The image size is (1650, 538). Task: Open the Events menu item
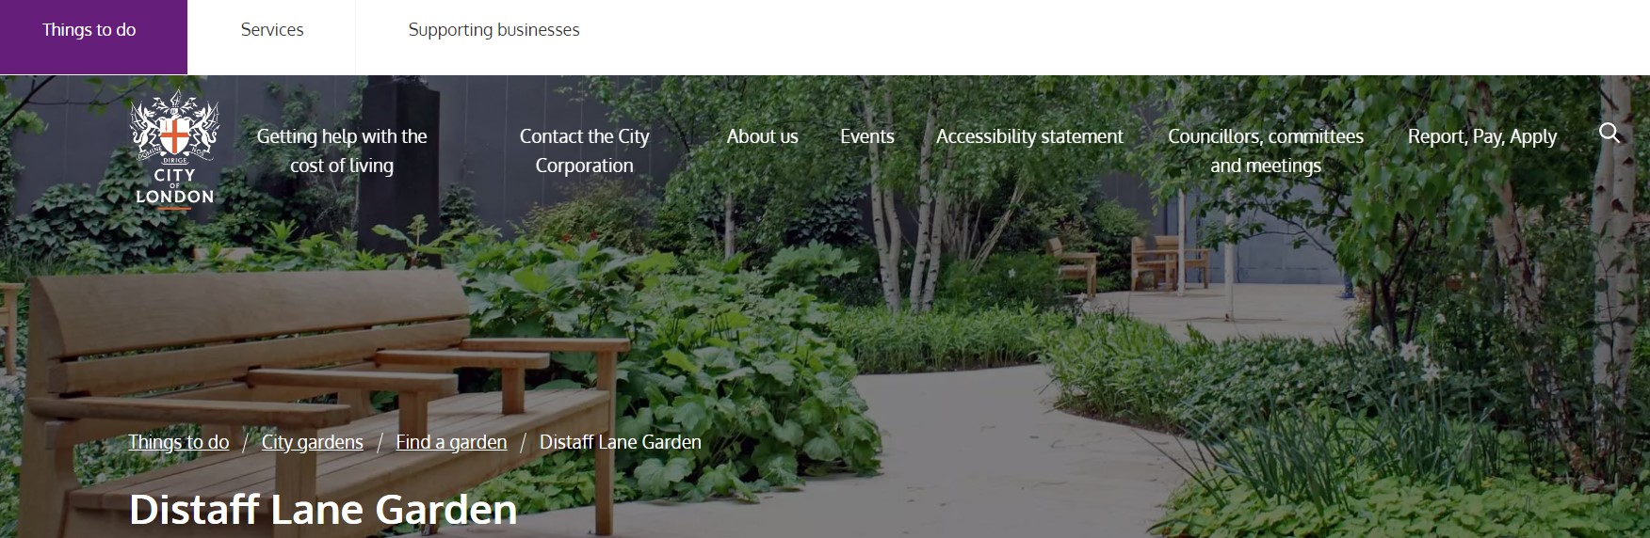tap(867, 136)
